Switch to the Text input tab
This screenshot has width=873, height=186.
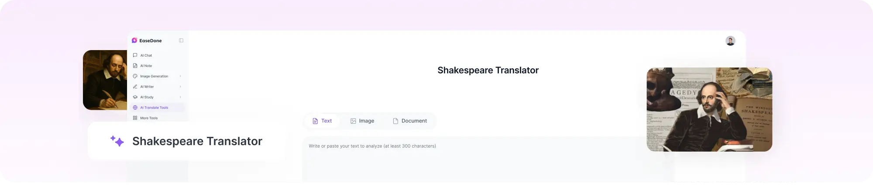tap(322, 121)
